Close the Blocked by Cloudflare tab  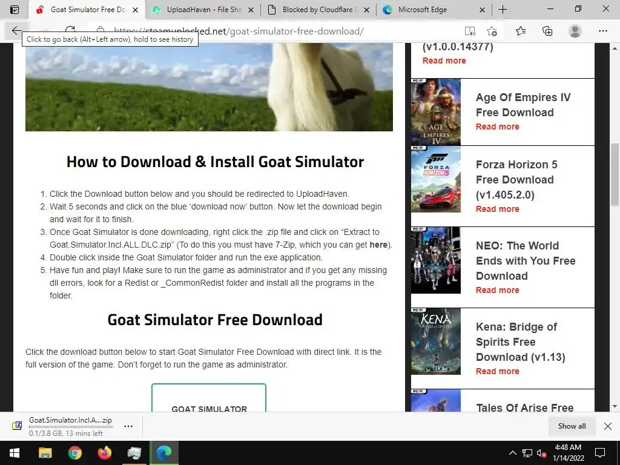coord(366,10)
